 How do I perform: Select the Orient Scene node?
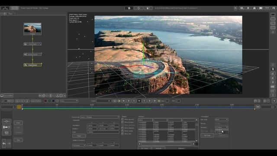tap(32, 65)
